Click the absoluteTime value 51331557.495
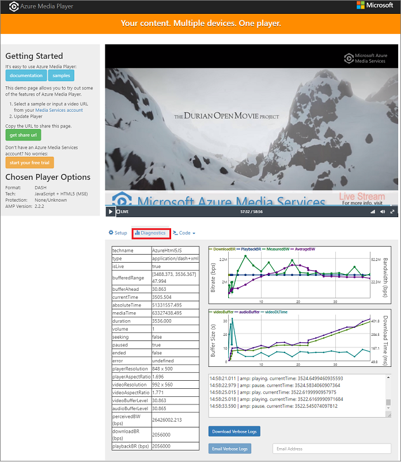401x462 pixels. 167,305
